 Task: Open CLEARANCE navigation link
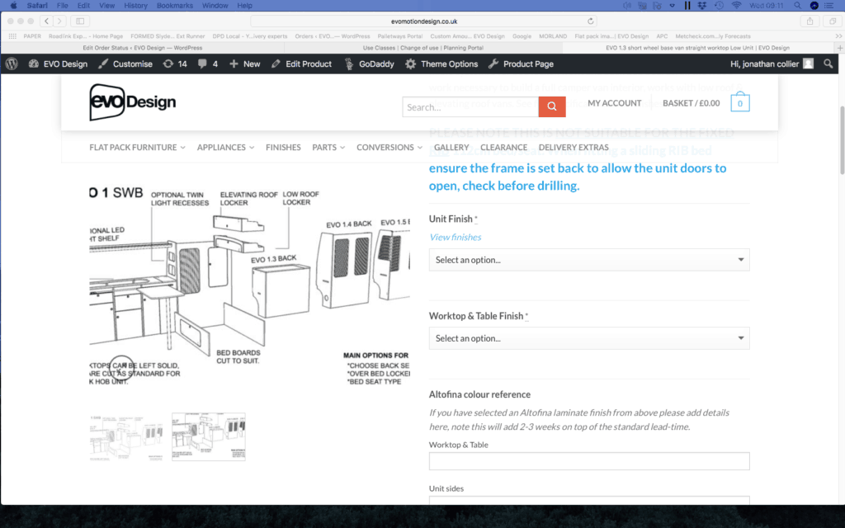tap(503, 147)
